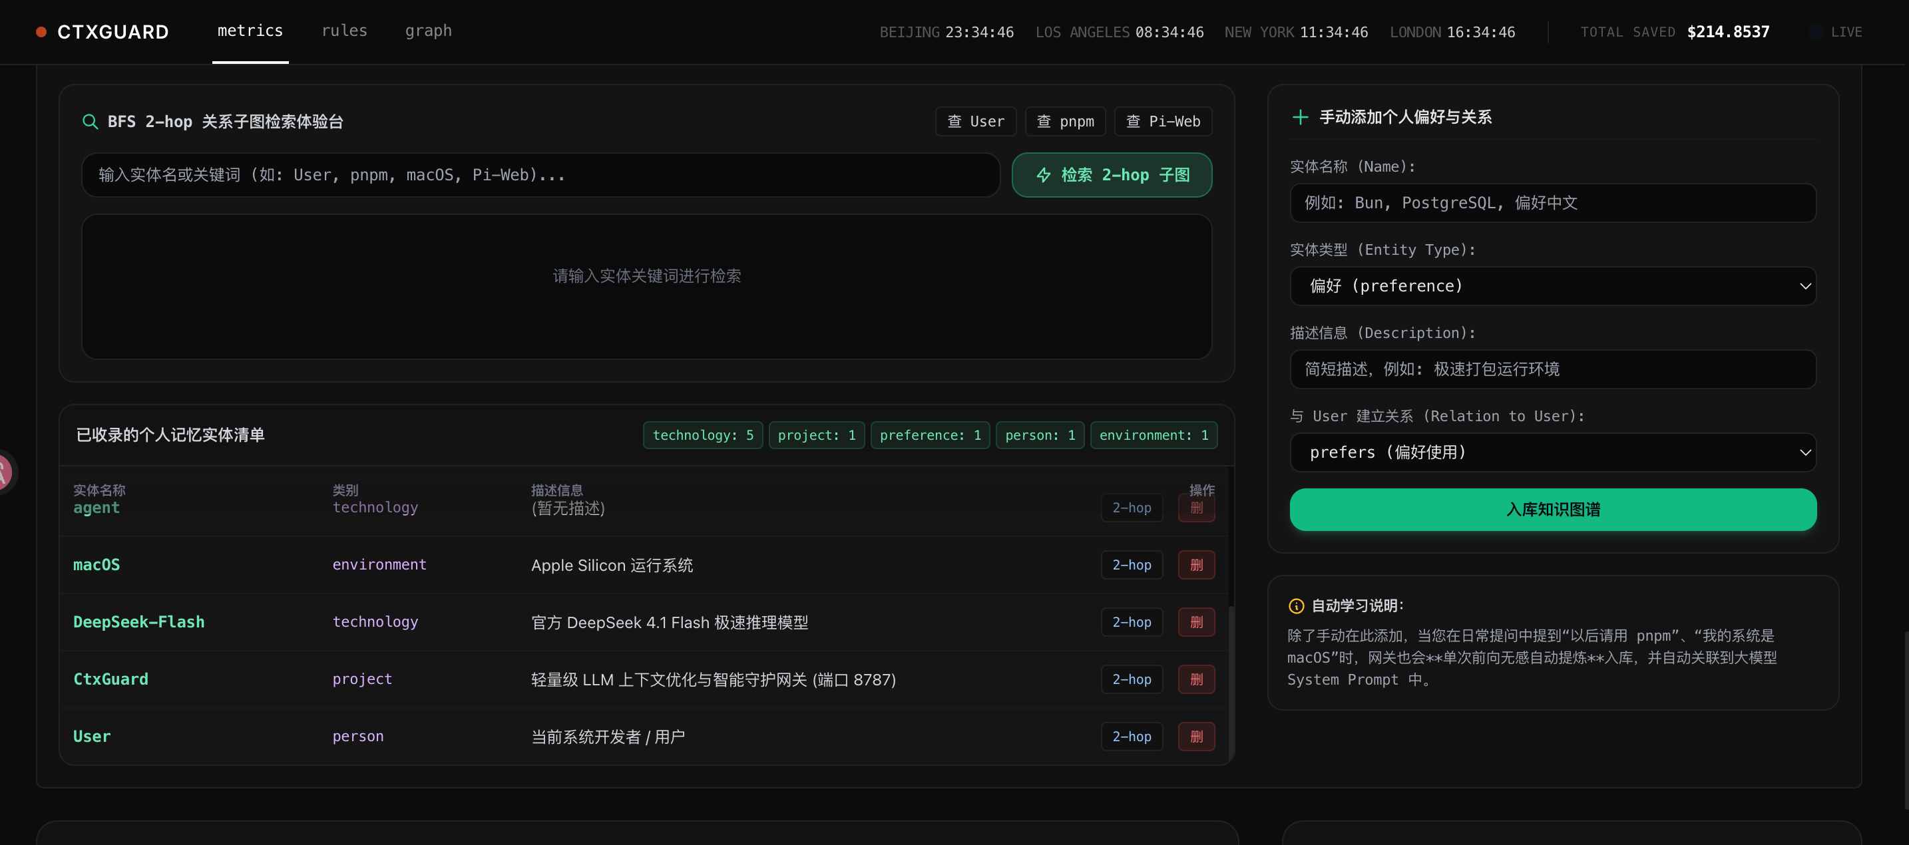Click the person: 1 filter chip
This screenshot has width=1909, height=845.
1040,435
